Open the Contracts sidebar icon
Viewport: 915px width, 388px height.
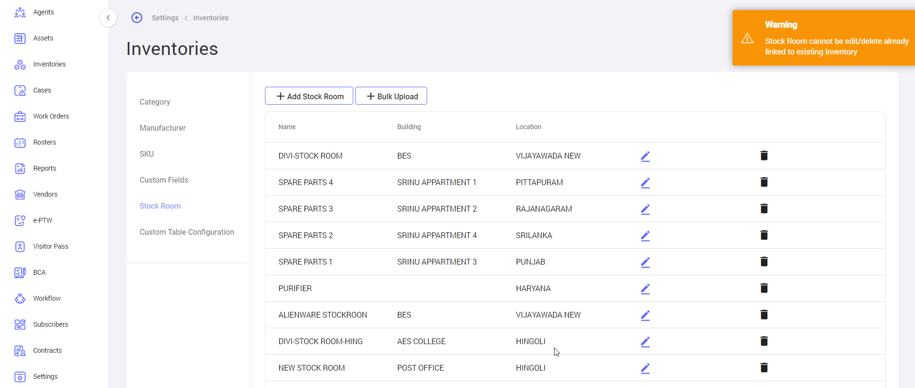tap(20, 351)
